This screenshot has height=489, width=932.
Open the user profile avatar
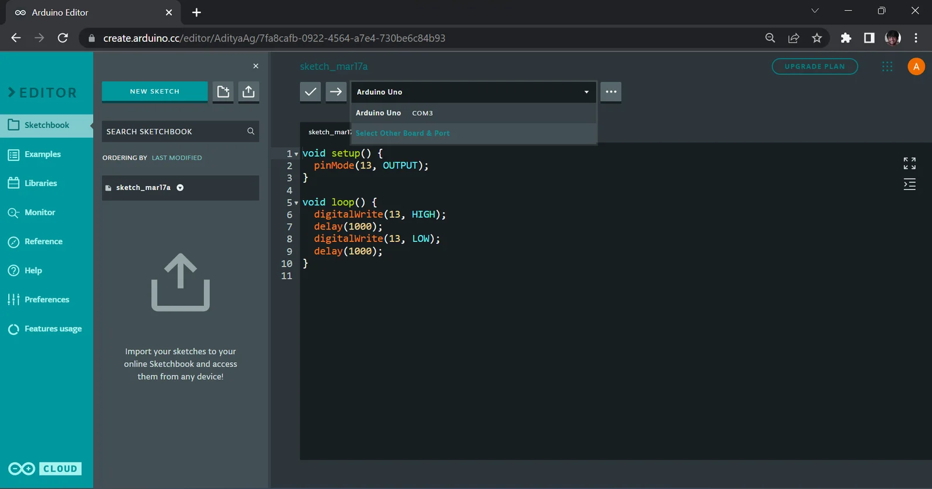pyautogui.click(x=916, y=66)
